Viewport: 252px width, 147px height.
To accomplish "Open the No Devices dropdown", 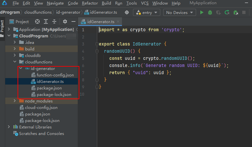I will (x=179, y=13).
